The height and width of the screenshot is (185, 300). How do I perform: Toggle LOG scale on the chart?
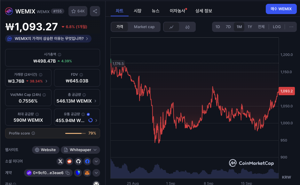(x=277, y=27)
